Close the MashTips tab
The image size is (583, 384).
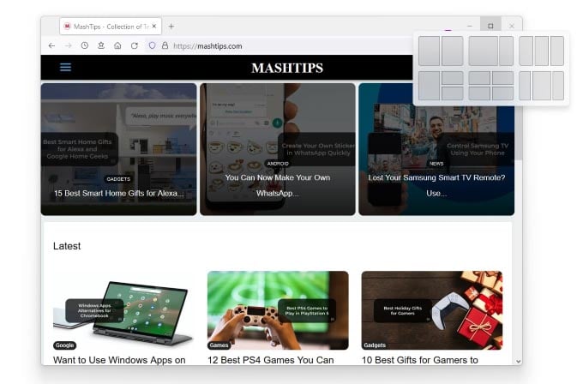tap(154, 27)
